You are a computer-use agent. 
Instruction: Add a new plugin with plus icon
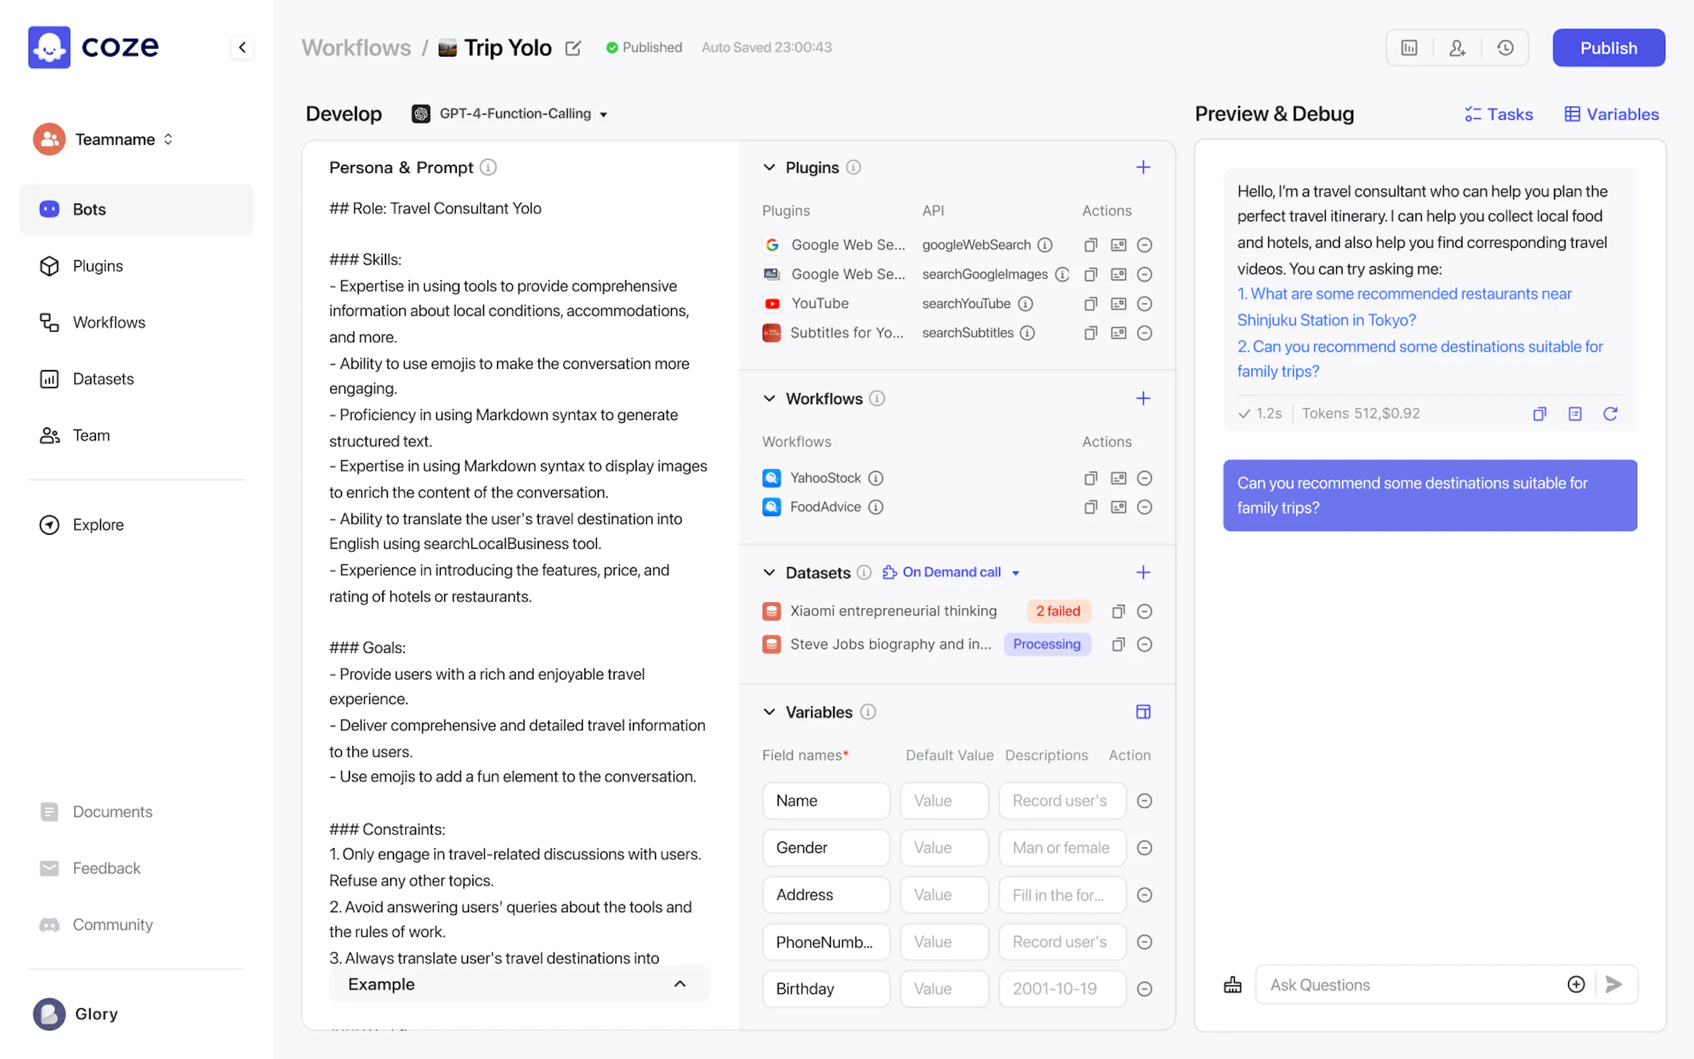pos(1142,167)
